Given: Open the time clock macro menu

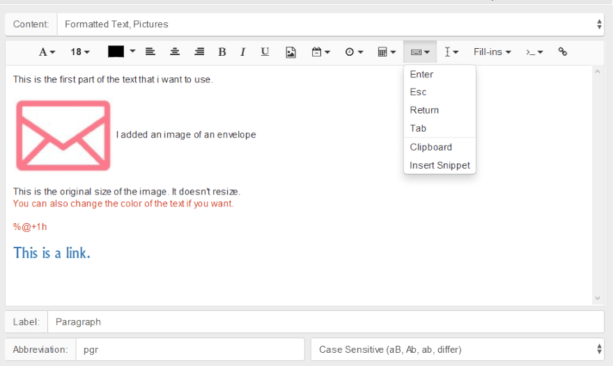Looking at the screenshot, I should tap(354, 52).
